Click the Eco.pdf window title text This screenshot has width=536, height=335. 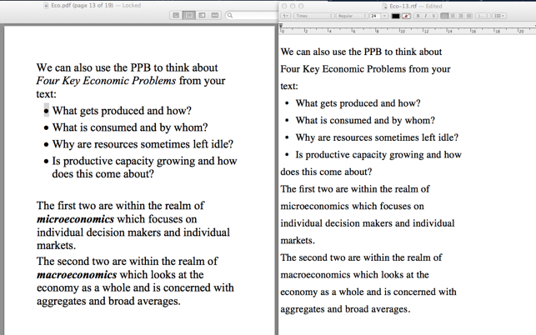coord(83,6)
